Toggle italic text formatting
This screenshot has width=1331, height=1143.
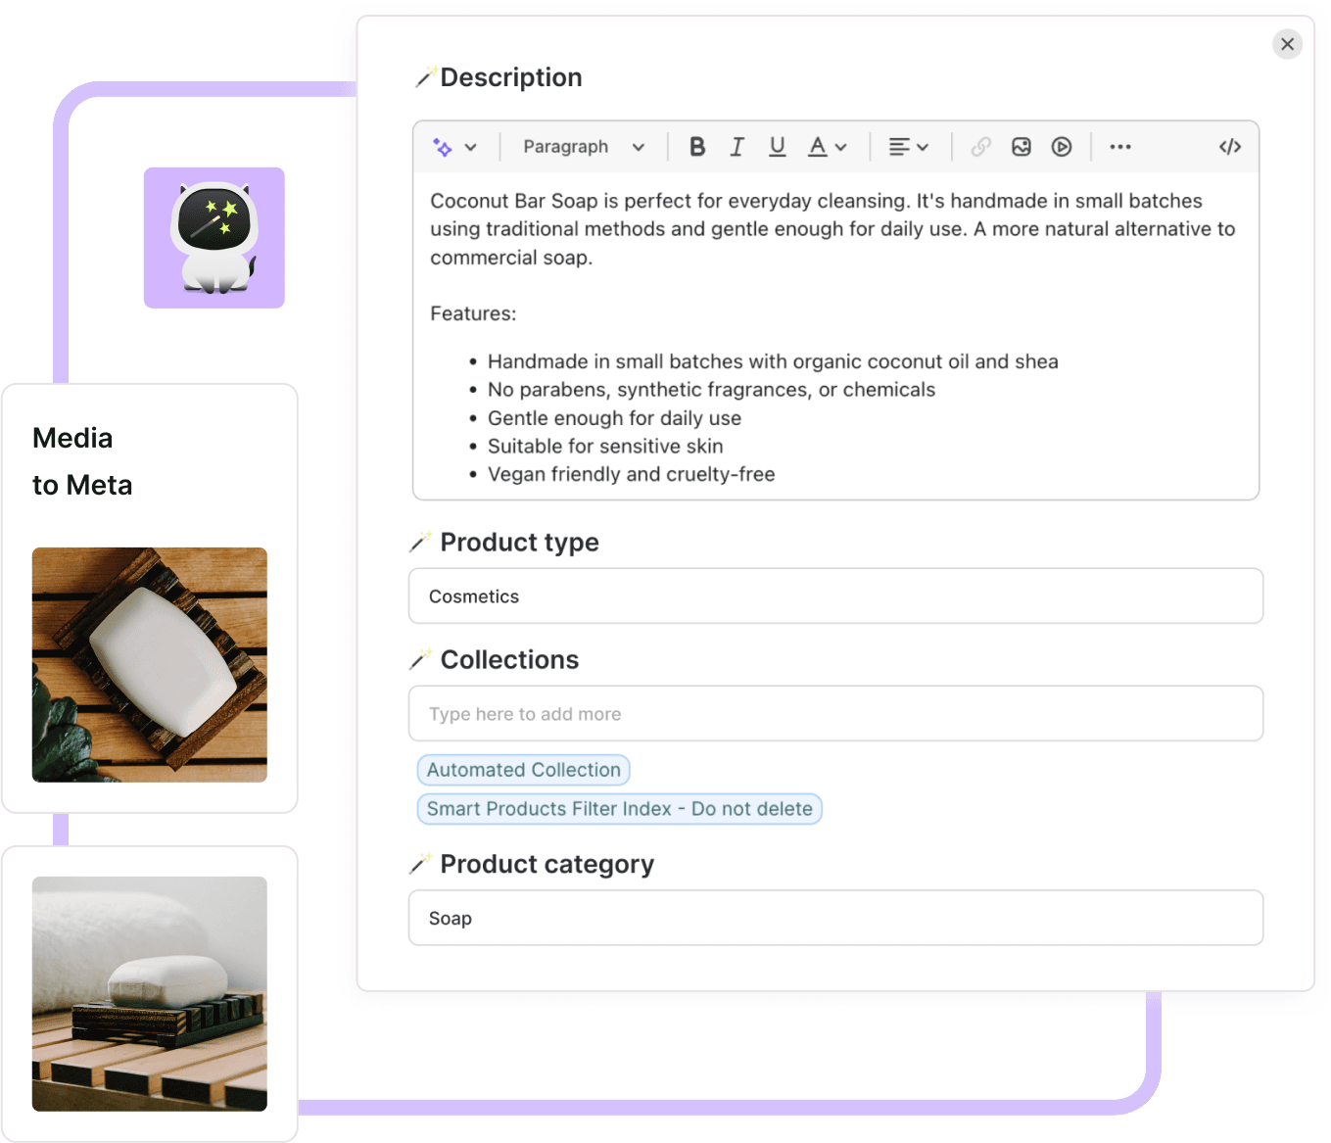[x=737, y=147]
